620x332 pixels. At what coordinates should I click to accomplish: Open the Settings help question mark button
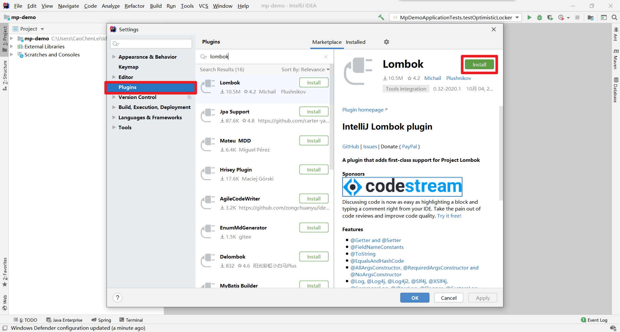coord(118,298)
